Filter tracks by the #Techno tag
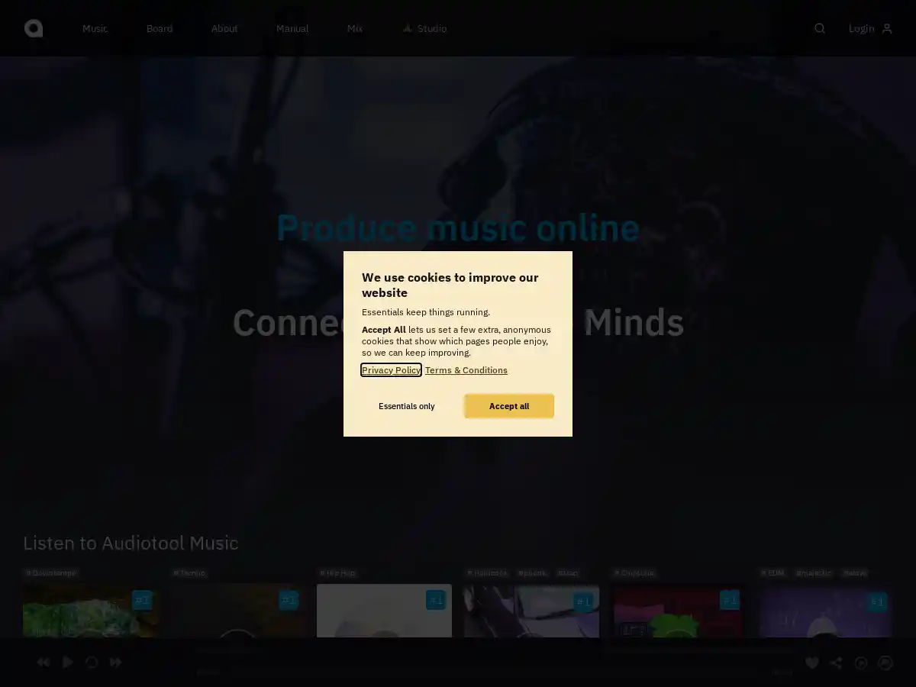This screenshot has width=916, height=687. (189, 572)
